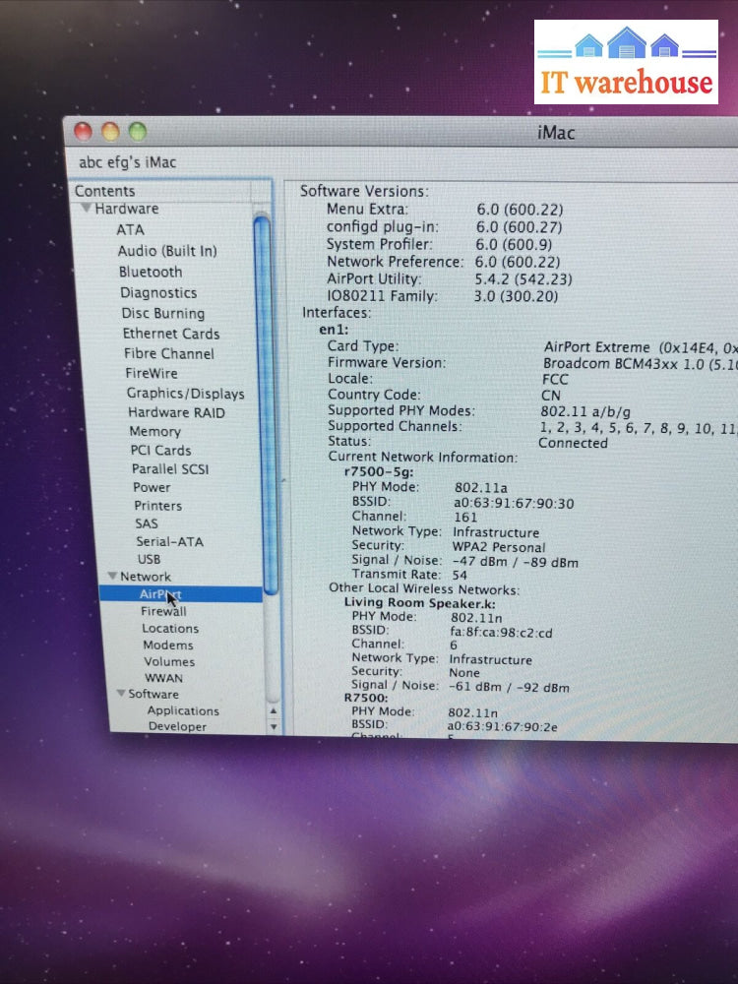Click the Contents column header

(x=105, y=191)
